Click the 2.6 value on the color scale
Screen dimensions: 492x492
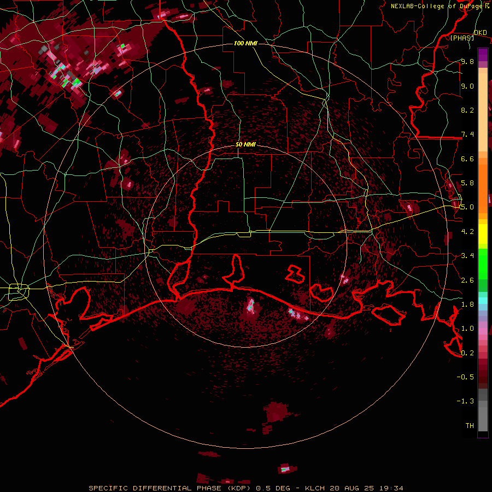pos(467,280)
